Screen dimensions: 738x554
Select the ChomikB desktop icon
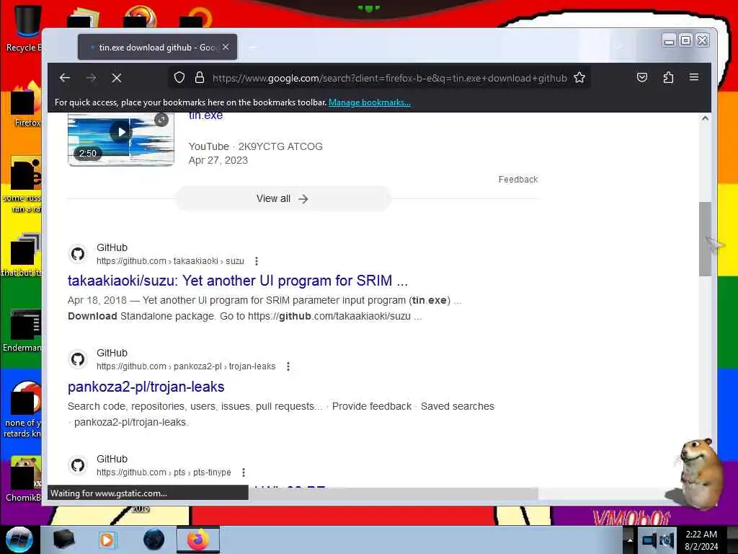(22, 480)
